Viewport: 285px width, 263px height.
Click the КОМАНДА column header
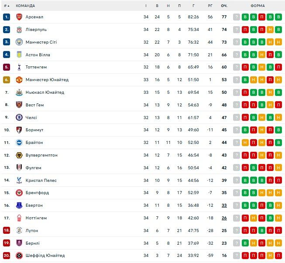[x=25, y=6]
